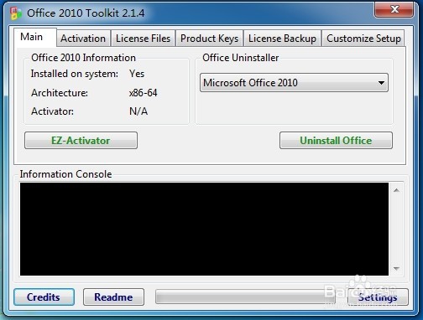Click the 'Office Uninstaller' group title
This screenshot has height=320, width=423.
point(241,58)
